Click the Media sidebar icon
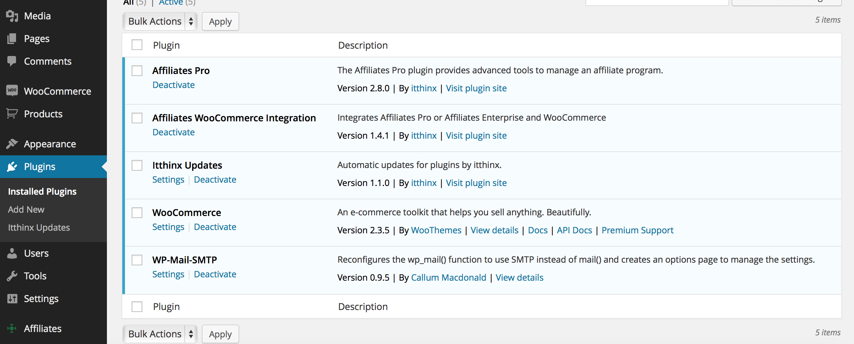Screen dimensions: 854x344 click(x=12, y=16)
